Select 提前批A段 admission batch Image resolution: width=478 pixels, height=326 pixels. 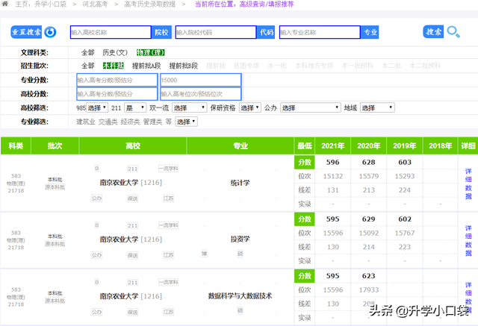click(146, 66)
